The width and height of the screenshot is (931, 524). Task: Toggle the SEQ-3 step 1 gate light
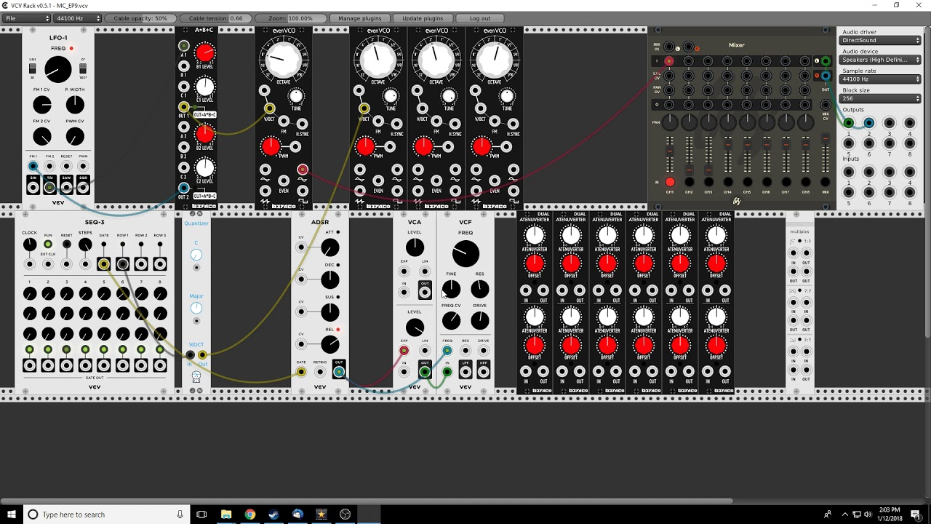pos(29,350)
